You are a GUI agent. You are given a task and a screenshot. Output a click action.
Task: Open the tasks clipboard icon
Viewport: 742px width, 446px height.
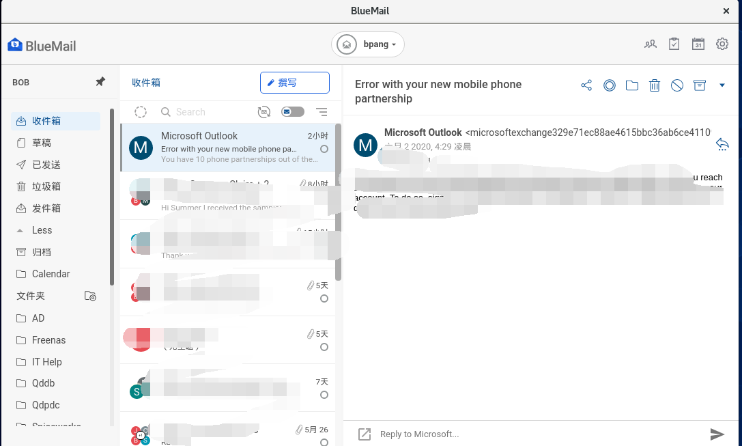click(x=674, y=44)
